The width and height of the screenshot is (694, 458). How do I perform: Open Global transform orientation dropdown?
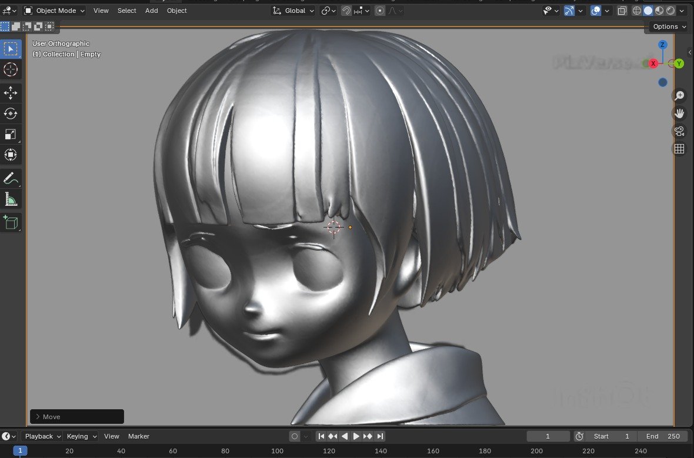[x=293, y=11]
